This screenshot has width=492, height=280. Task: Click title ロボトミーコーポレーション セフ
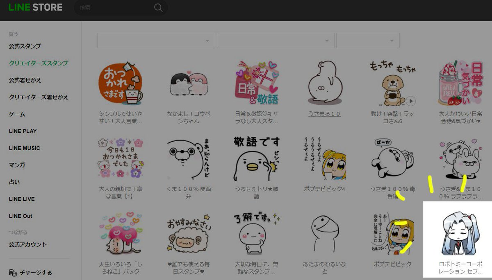pyautogui.click(x=460, y=267)
